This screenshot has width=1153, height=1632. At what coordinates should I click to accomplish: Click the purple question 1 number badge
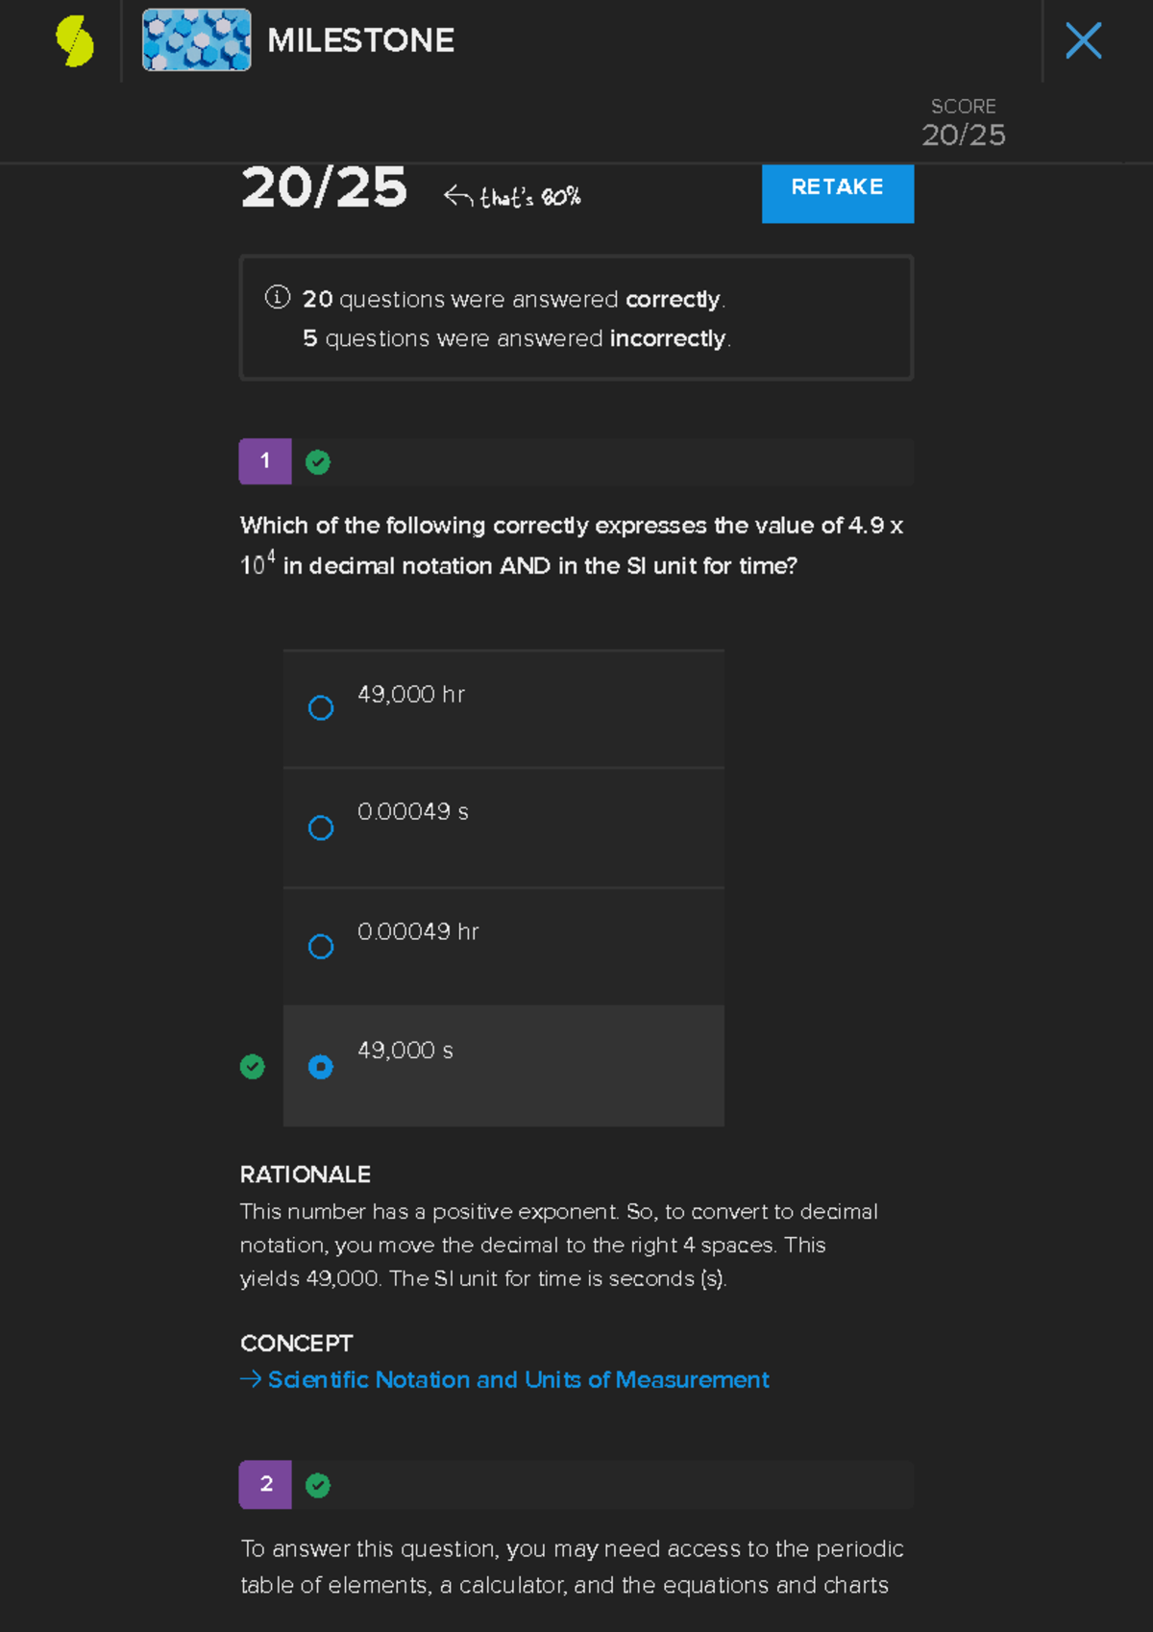point(265,461)
